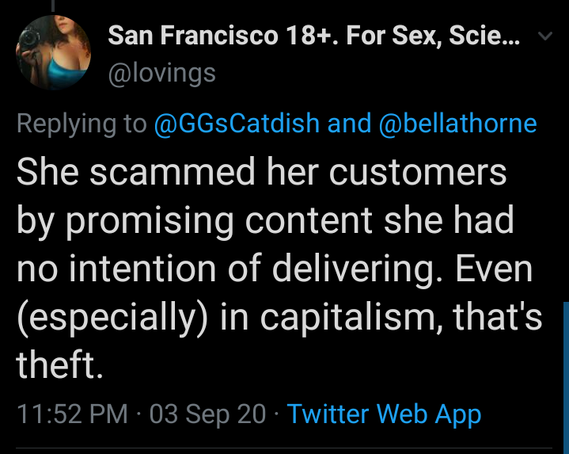The width and height of the screenshot is (569, 454).
Task: Click the blue scrollbar on right edge
Action: click(x=565, y=372)
